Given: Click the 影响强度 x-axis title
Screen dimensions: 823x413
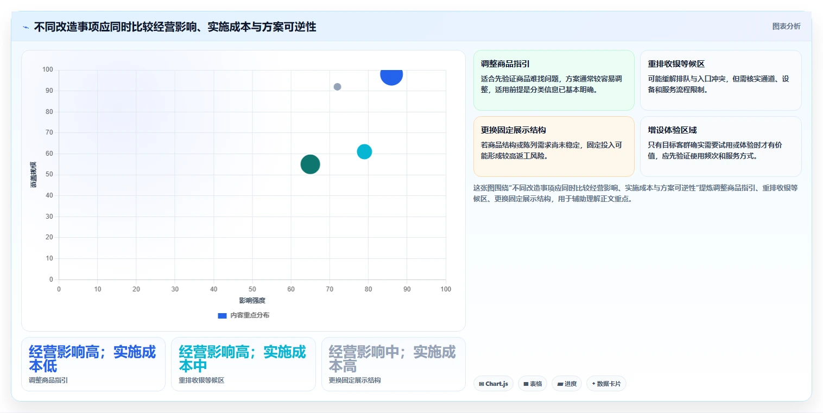Looking at the screenshot, I should pos(252,300).
